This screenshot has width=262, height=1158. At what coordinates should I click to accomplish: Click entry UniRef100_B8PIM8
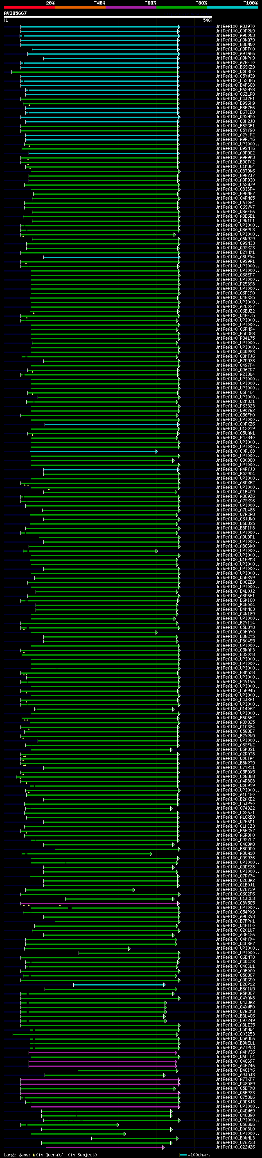(235, 528)
